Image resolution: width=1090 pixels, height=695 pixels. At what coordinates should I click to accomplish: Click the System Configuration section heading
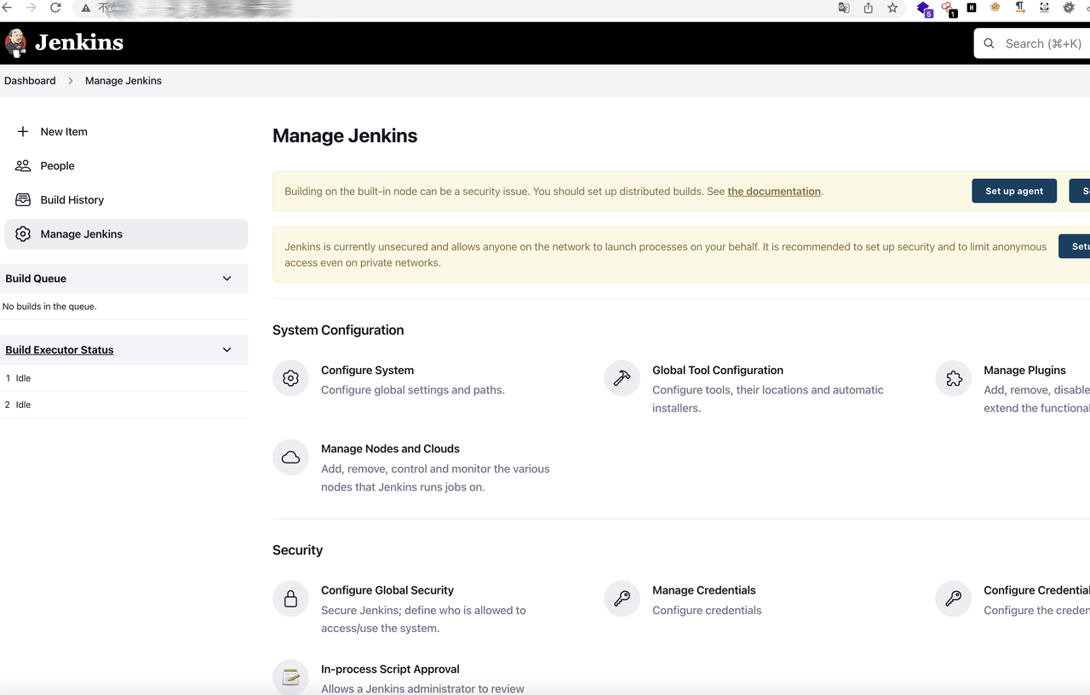(338, 330)
